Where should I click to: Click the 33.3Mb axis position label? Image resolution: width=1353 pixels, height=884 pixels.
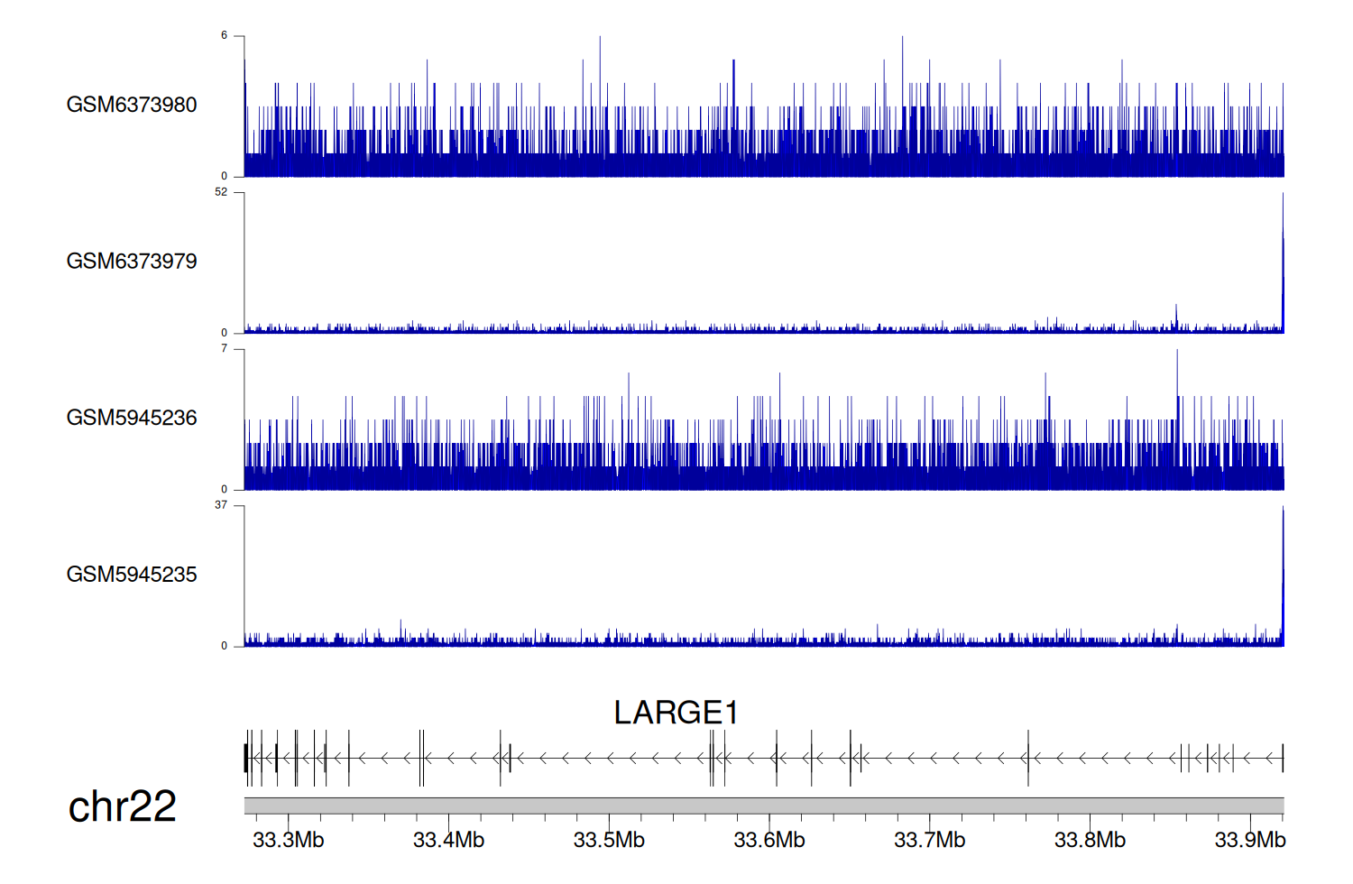[x=288, y=841]
